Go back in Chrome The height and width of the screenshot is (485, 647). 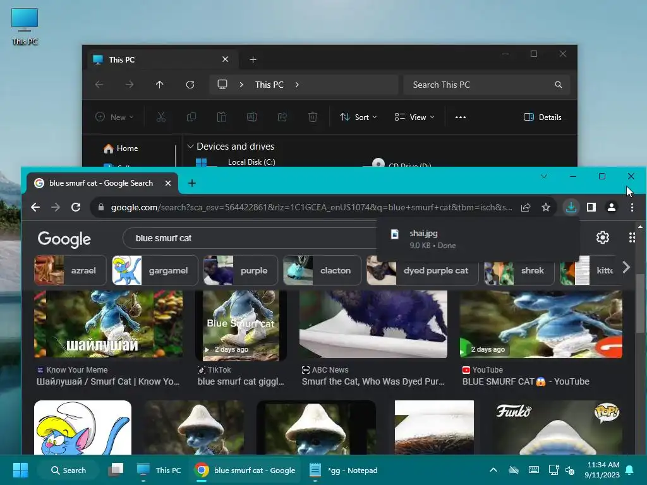click(35, 207)
